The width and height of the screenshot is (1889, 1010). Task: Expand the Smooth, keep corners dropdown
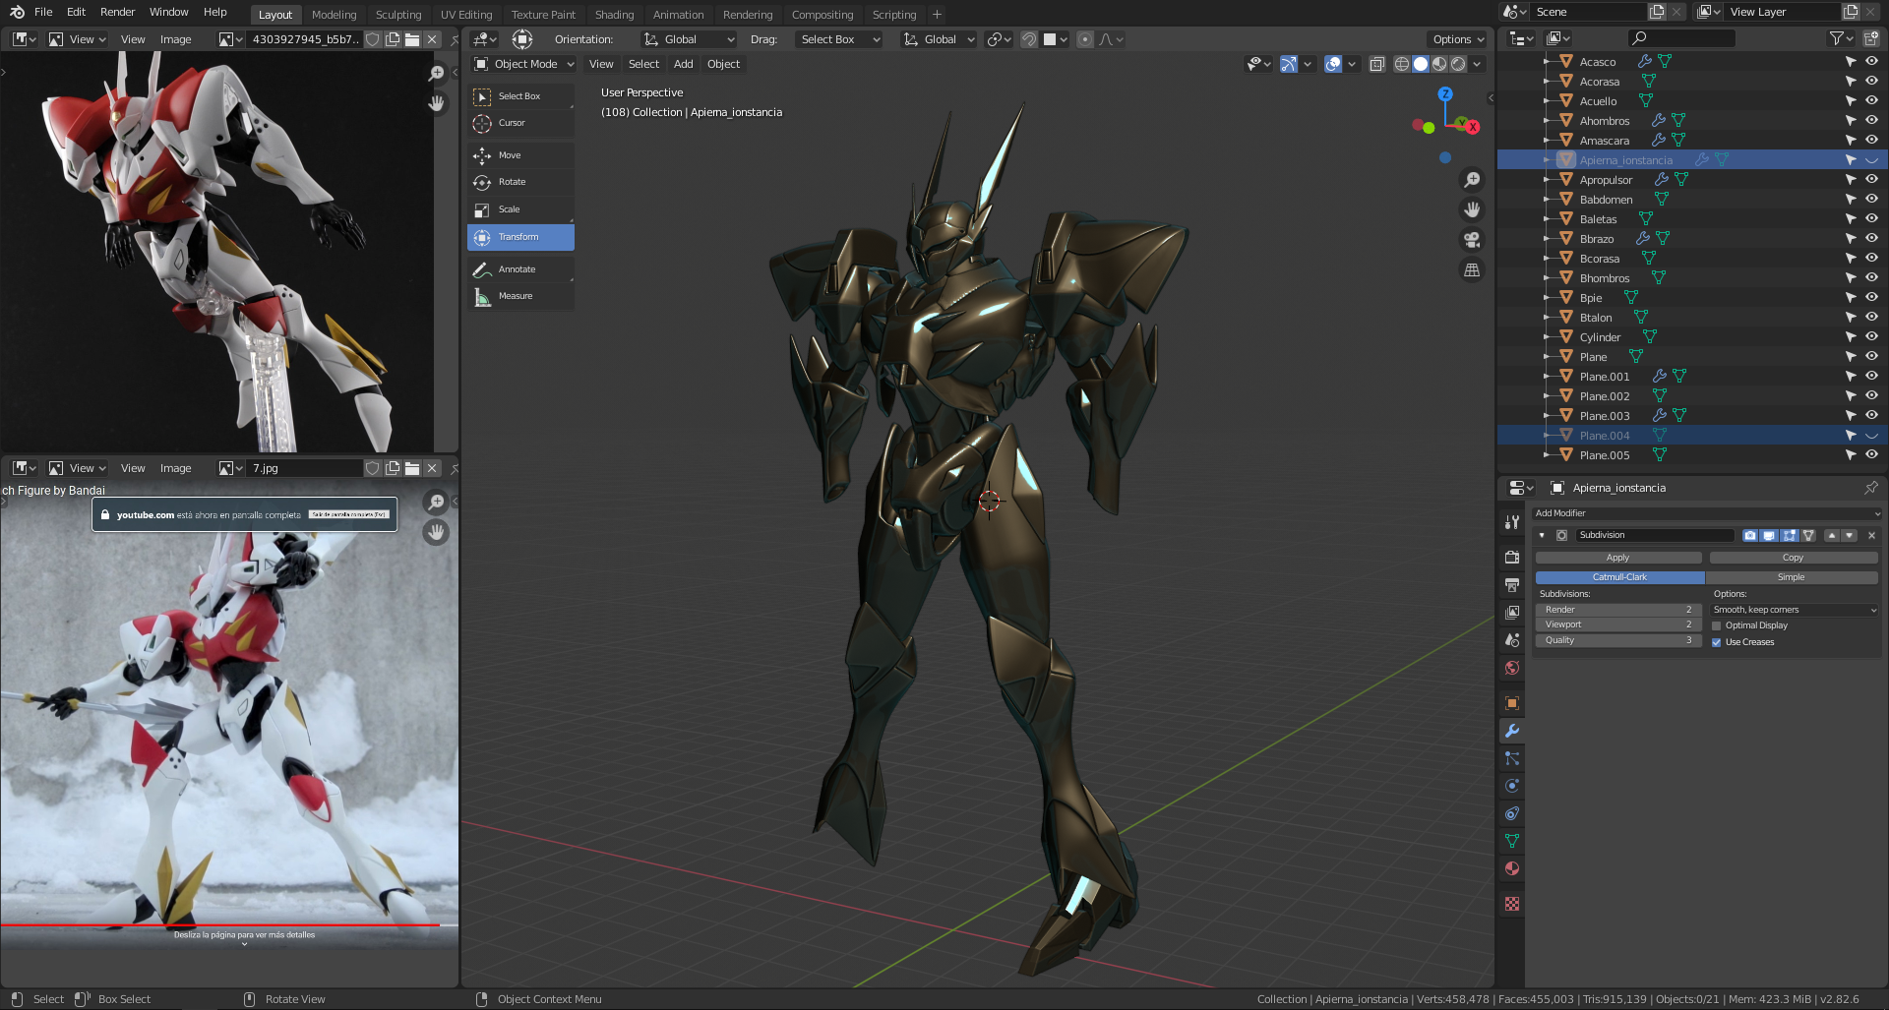point(1794,610)
